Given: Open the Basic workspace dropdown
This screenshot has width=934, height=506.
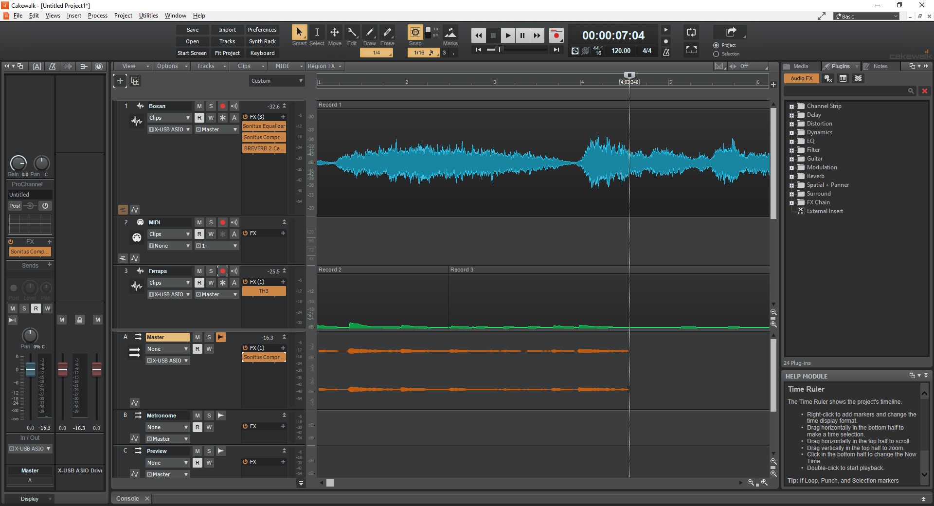Looking at the screenshot, I should pos(866,17).
